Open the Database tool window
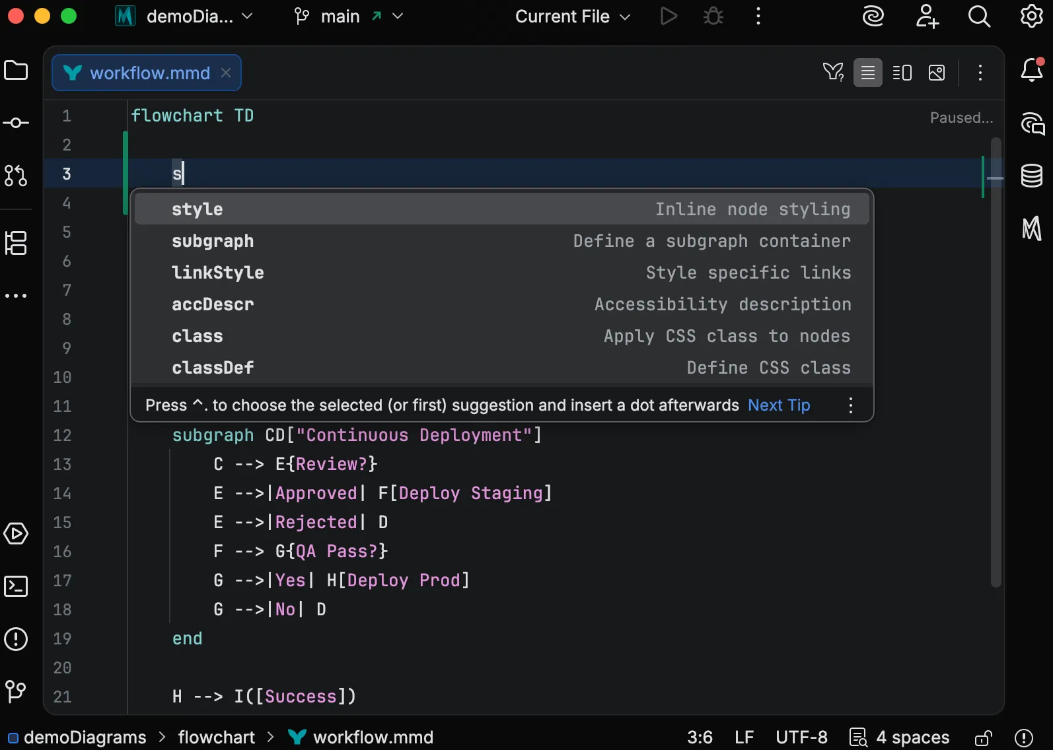The image size is (1053, 750). (1031, 176)
